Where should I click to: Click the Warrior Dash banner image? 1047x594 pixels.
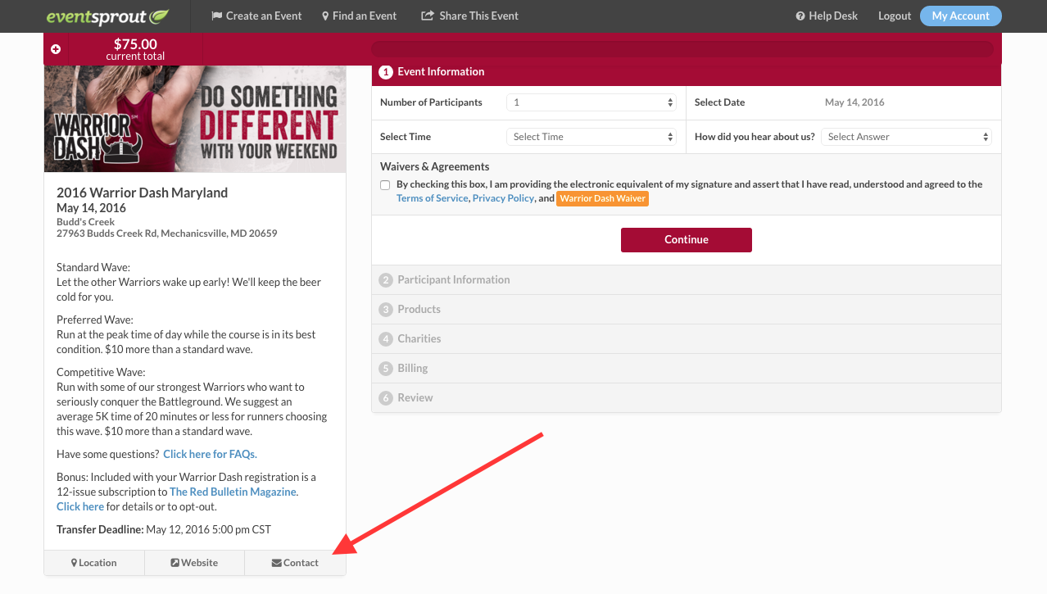coord(195,119)
